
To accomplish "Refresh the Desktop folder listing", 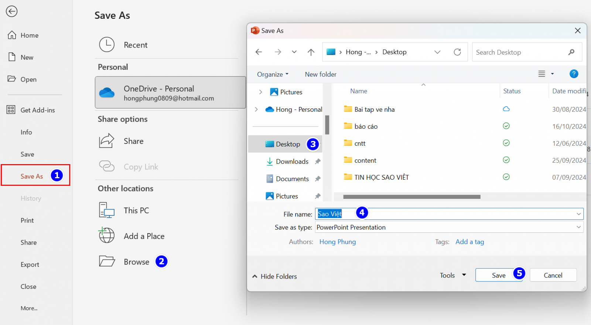I will click(457, 52).
